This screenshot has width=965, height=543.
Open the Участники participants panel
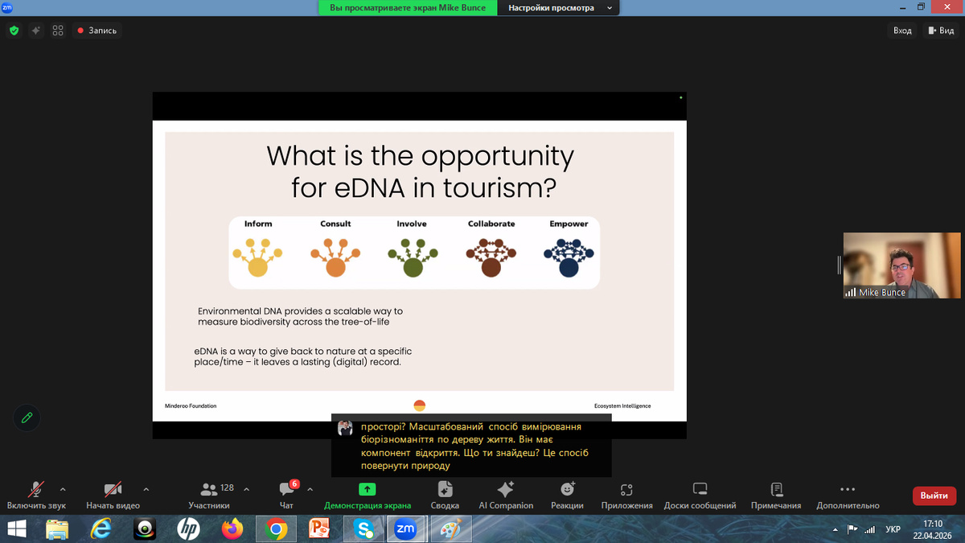(x=209, y=489)
